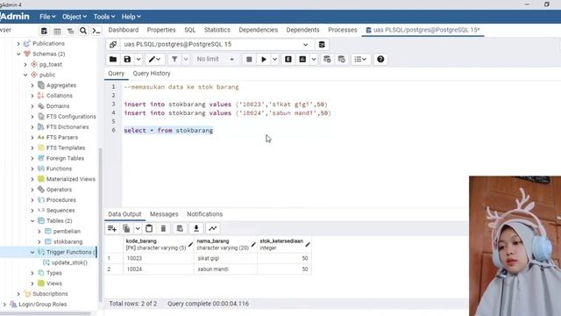The height and width of the screenshot is (316, 561).
Task: Click the 'sabun mandi' cell
Action: [225, 269]
